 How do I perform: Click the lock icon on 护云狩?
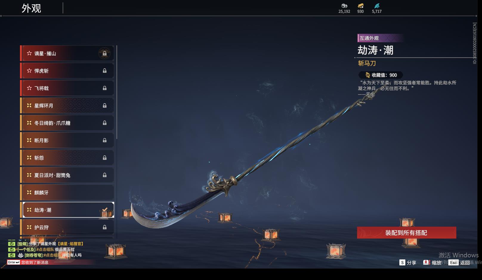(105, 227)
